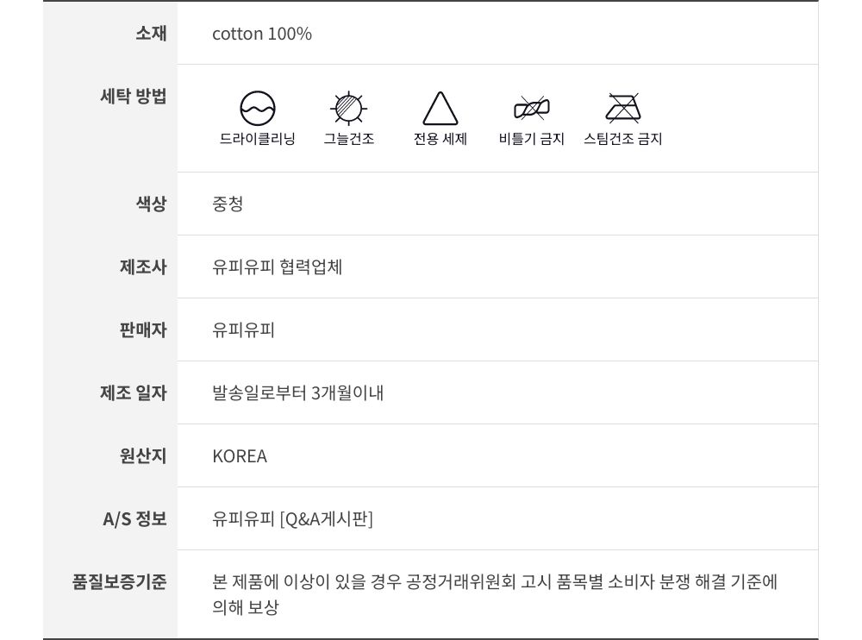Click the 유피유피 협력업체 manufacturer text
The image size is (862, 640).
(x=278, y=267)
